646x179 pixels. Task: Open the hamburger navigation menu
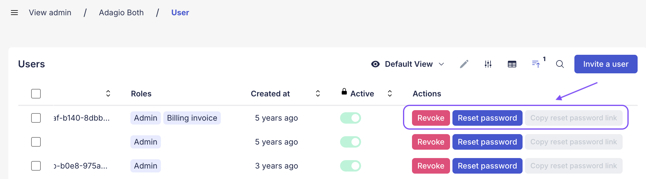pyautogui.click(x=14, y=13)
